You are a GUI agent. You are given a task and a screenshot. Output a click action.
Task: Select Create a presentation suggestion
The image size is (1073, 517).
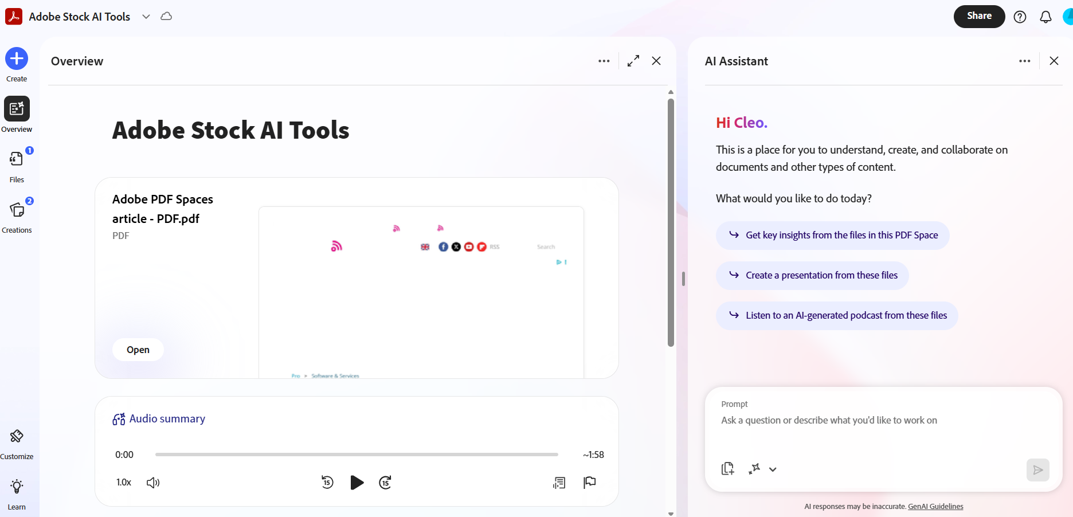pos(812,275)
